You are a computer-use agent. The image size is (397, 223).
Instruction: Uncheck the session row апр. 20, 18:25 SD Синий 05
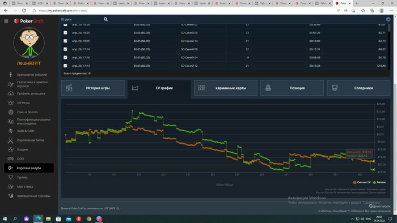(65, 33)
